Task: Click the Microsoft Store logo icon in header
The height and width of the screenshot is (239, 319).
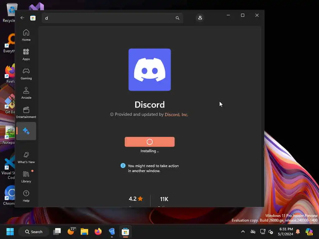Action: (x=33, y=18)
